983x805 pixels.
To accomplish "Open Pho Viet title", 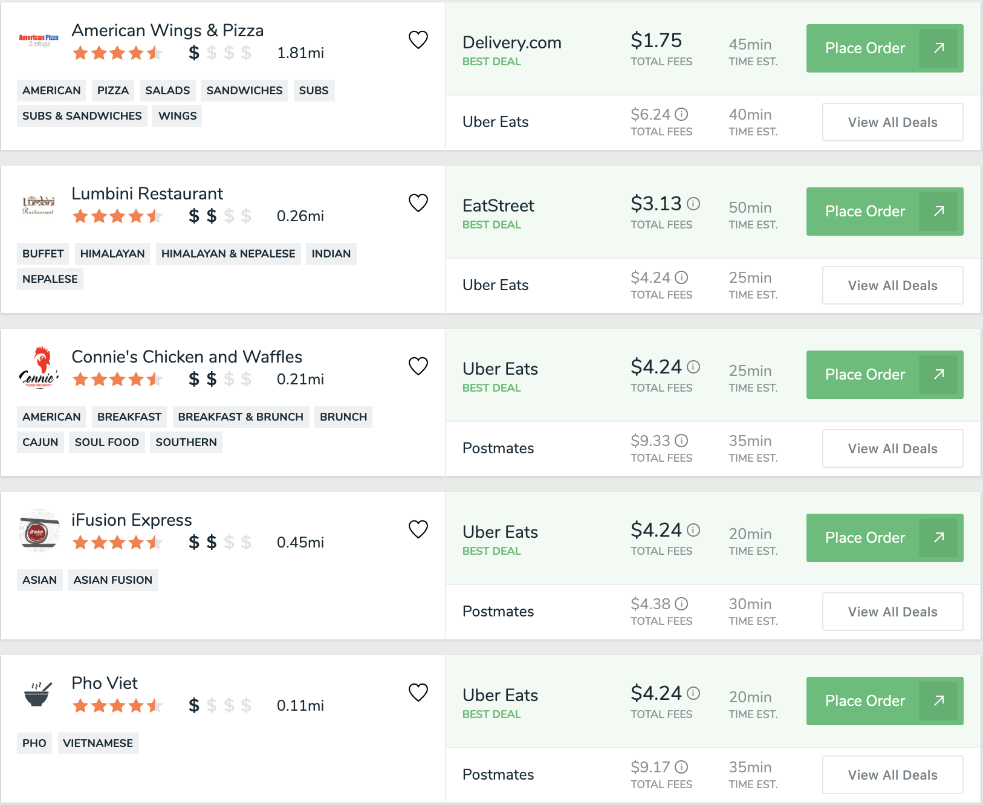I will 105,683.
